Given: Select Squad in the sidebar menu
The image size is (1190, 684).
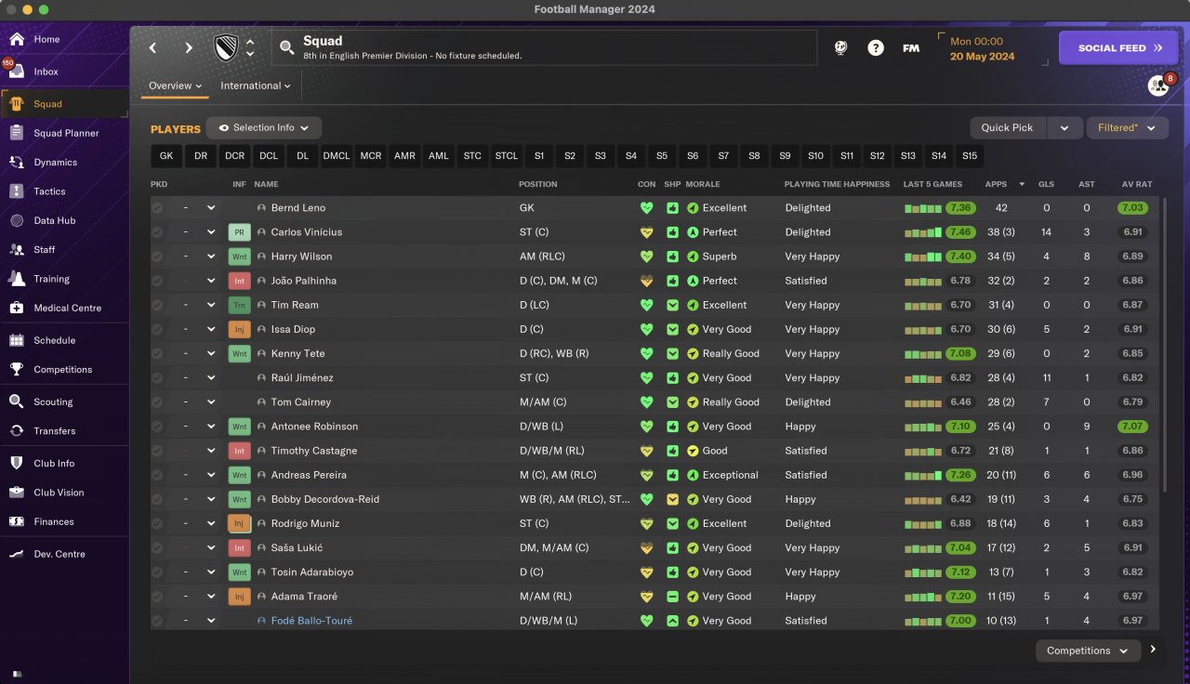Looking at the screenshot, I should 64,104.
